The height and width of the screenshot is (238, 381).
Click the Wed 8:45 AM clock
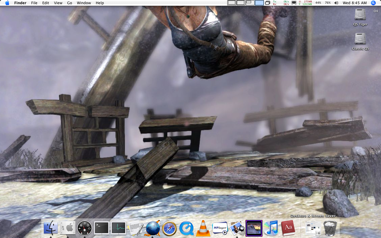point(355,3)
